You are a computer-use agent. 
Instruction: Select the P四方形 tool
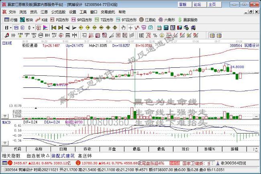[59, 20]
